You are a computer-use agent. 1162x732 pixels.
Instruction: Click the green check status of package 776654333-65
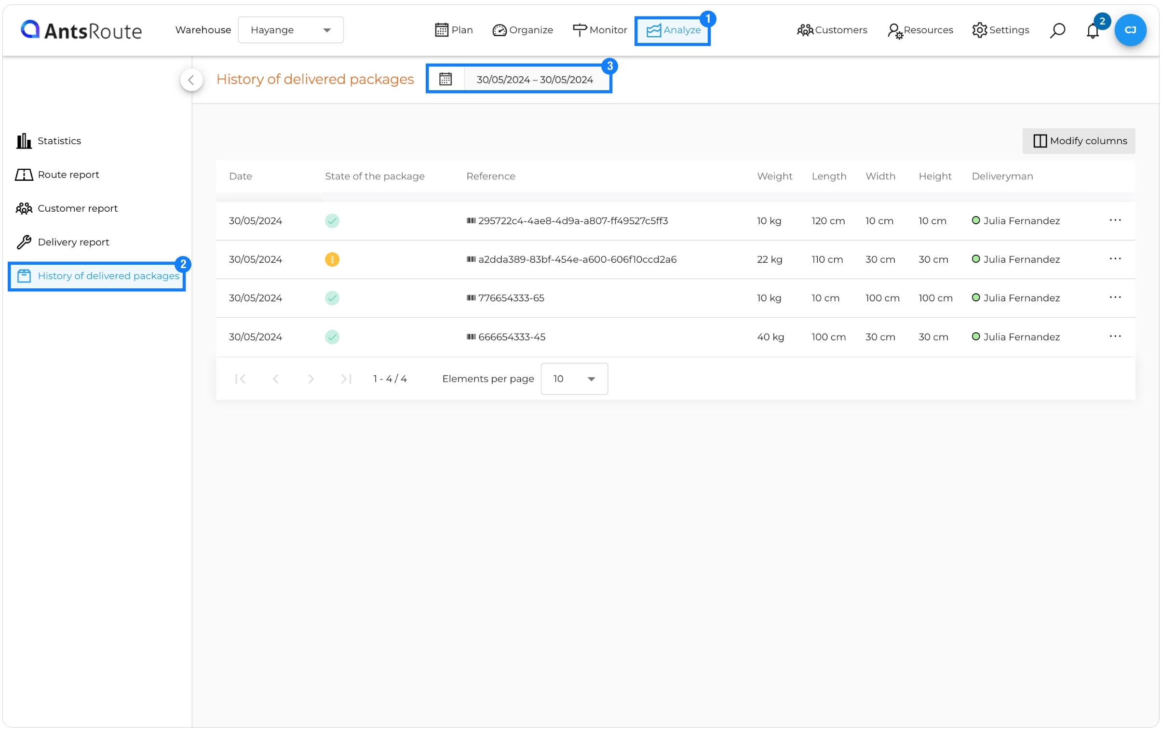pyautogui.click(x=332, y=298)
